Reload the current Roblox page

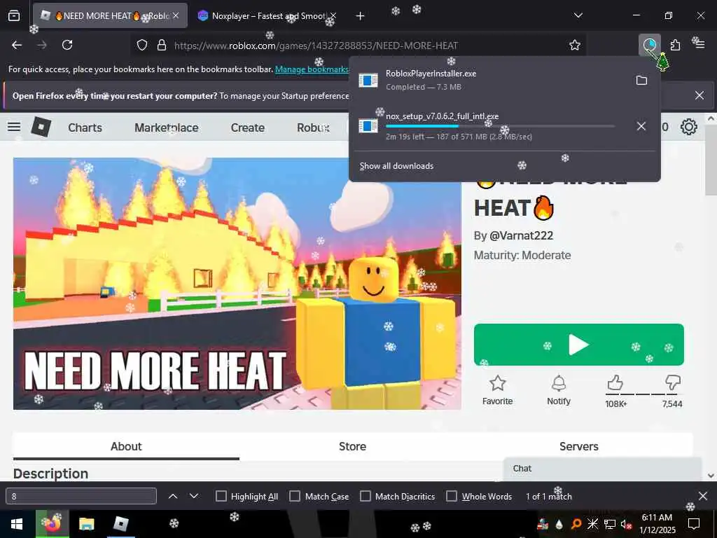tap(67, 45)
